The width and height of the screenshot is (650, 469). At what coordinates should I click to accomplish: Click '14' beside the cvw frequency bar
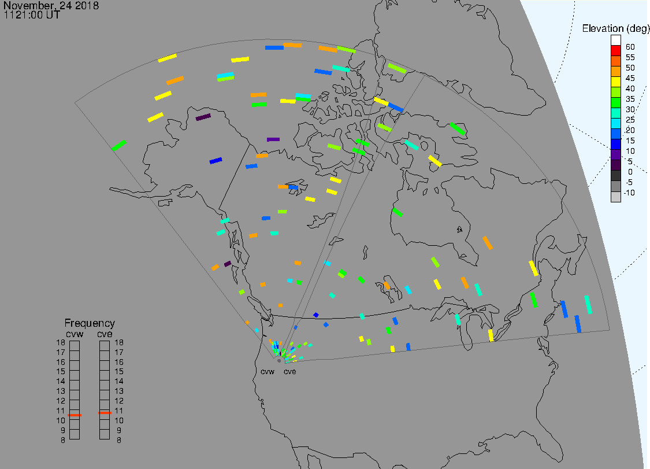tap(61, 382)
